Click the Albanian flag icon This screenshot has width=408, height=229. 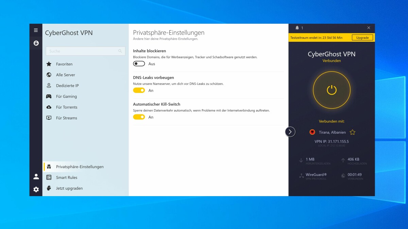click(312, 132)
